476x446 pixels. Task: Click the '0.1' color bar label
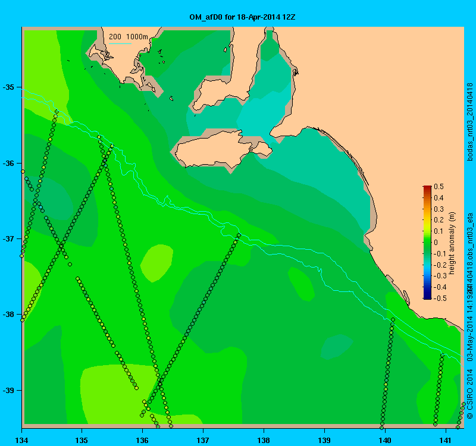(x=439, y=231)
